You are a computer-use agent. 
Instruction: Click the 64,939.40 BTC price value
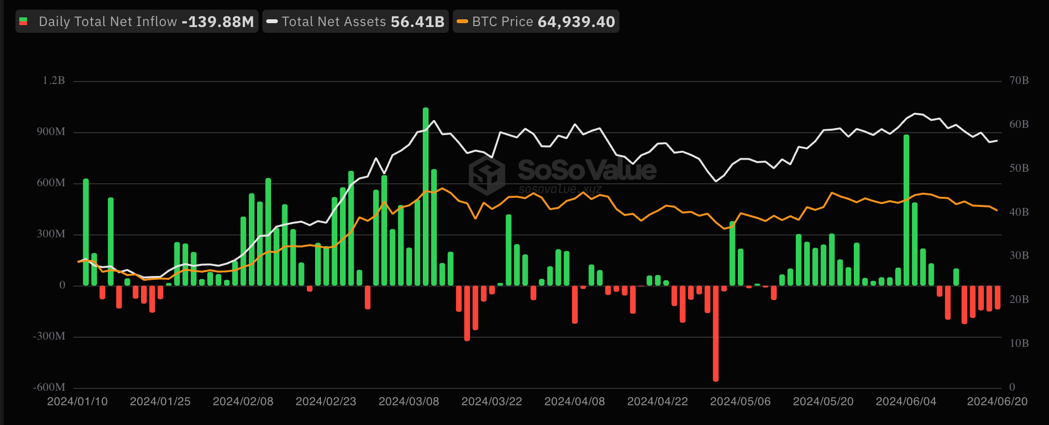click(x=576, y=22)
